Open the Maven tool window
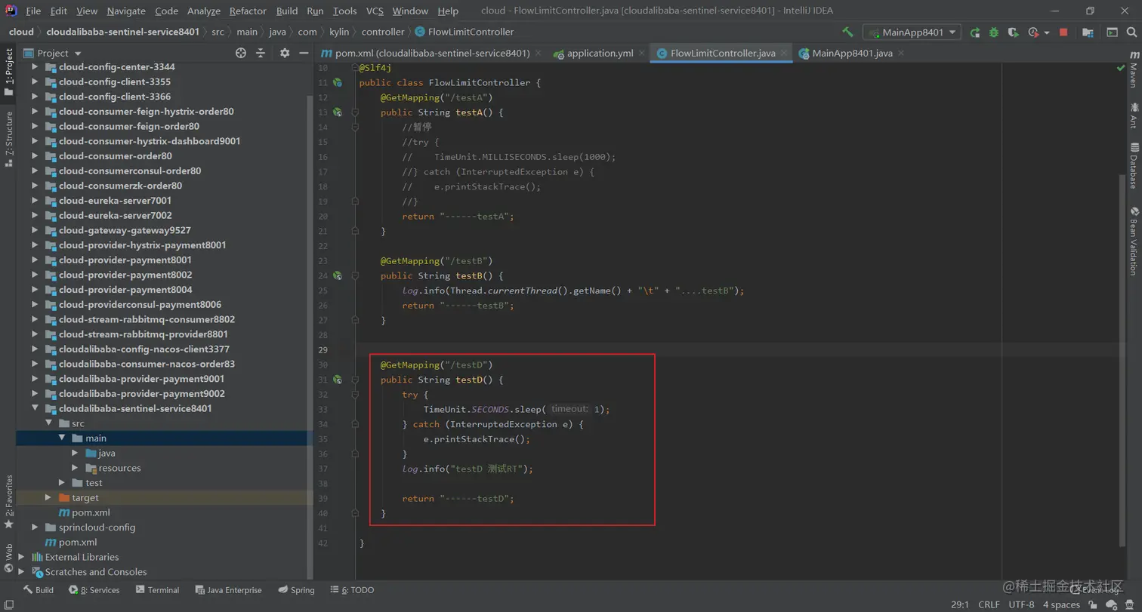This screenshot has width=1142, height=612. coord(1134,70)
